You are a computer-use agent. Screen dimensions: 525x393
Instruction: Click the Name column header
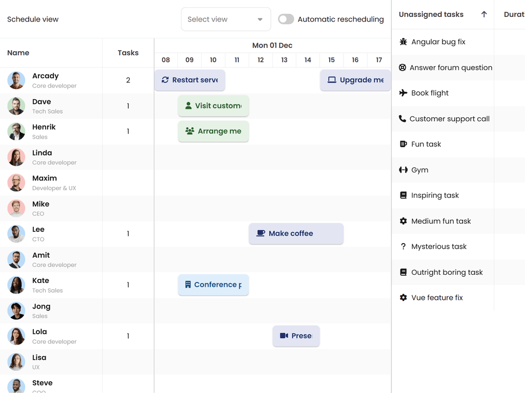[x=18, y=53]
